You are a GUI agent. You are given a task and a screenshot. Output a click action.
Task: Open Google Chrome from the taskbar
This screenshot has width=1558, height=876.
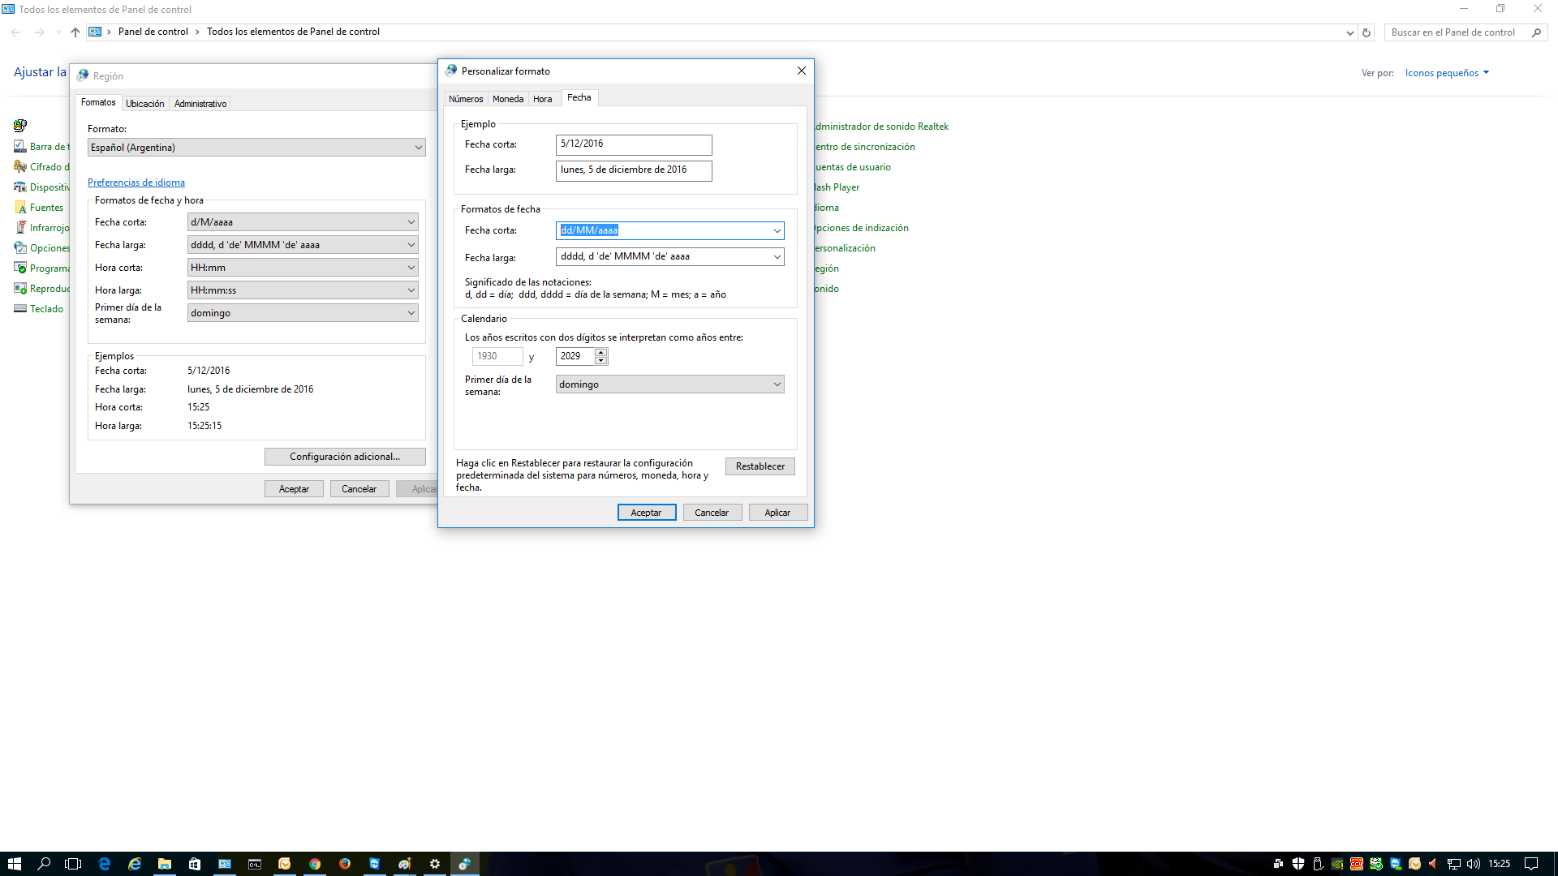(x=315, y=864)
